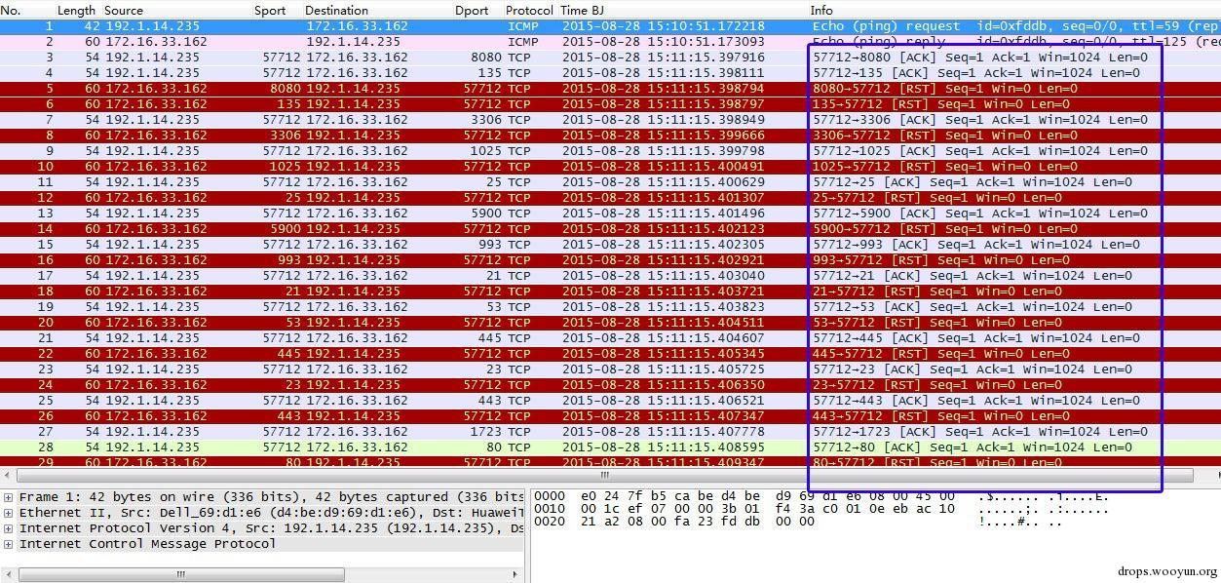Expand the Internet Protocol Version 4 node
Image resolution: width=1221 pixels, height=583 pixels.
tap(8, 528)
